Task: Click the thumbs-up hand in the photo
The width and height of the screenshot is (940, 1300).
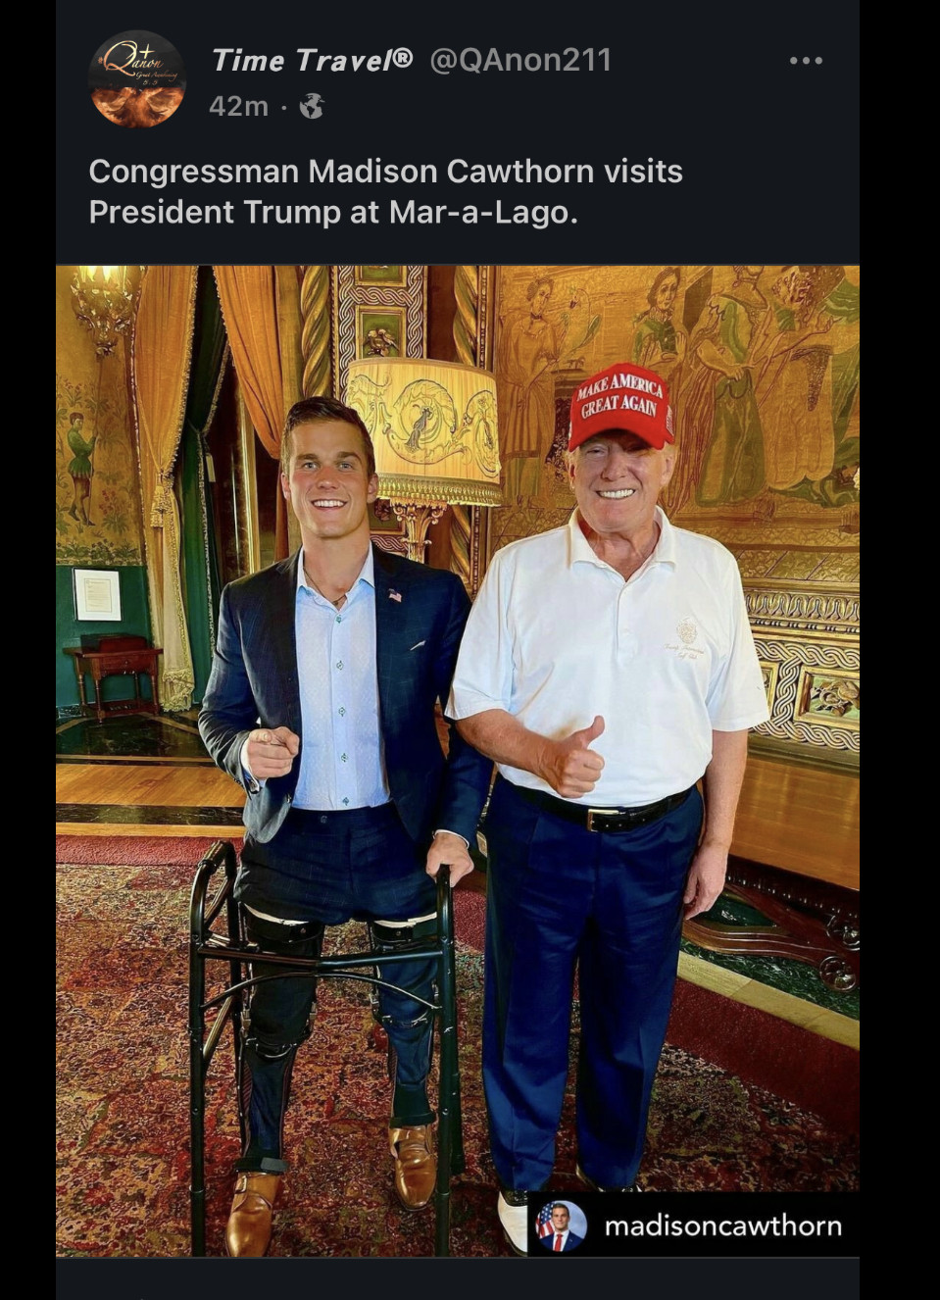Action: point(574,757)
